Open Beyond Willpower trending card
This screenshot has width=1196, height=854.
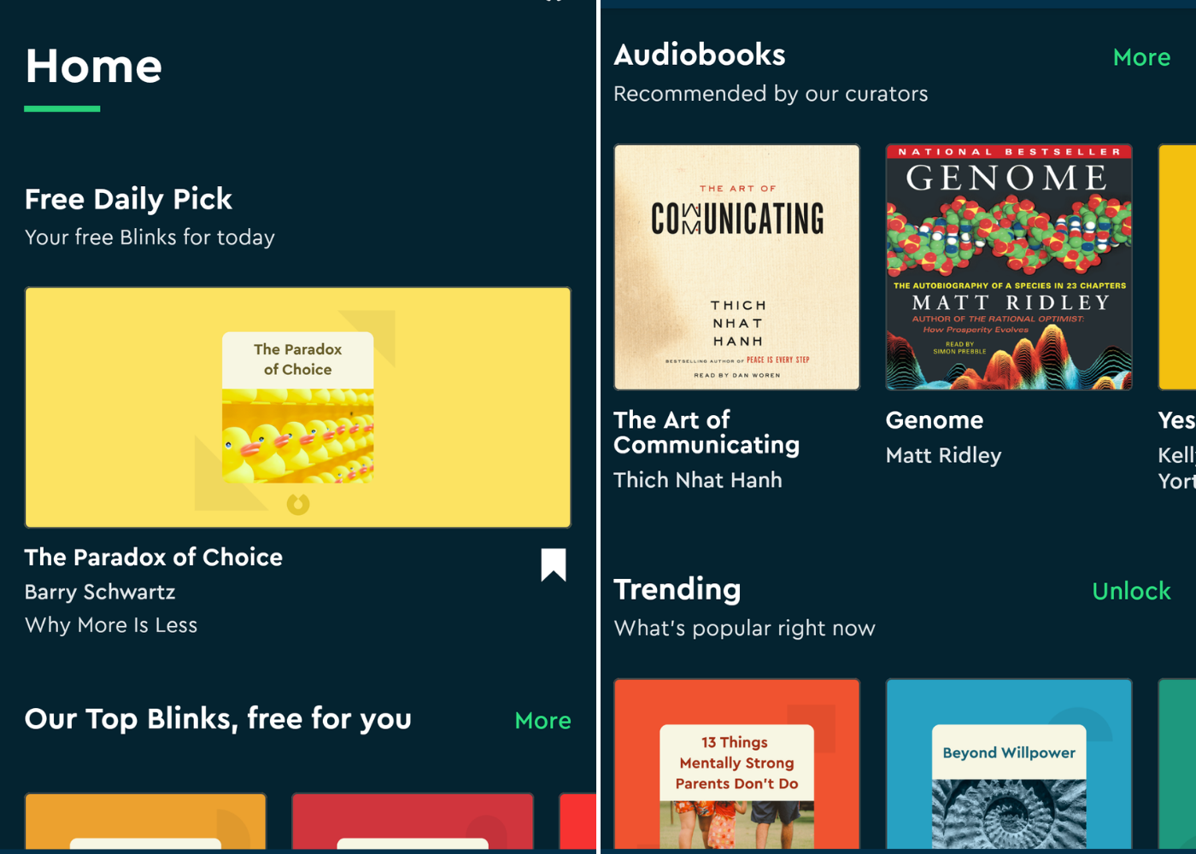(1009, 764)
